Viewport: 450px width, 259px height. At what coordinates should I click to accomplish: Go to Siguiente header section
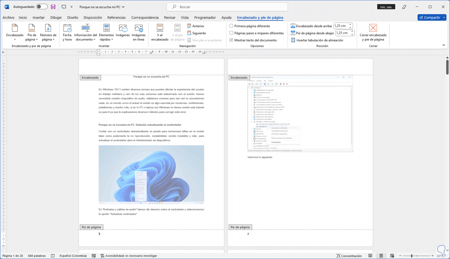point(197,33)
